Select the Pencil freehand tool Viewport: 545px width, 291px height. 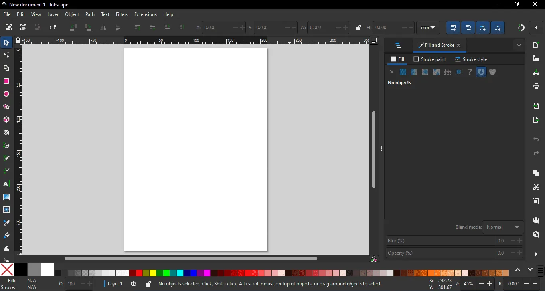pyautogui.click(x=6, y=158)
